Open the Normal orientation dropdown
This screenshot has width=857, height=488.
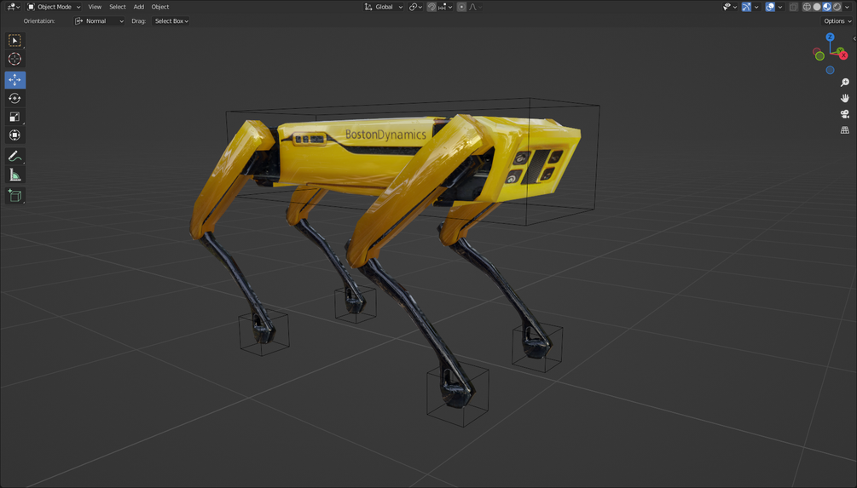click(x=99, y=21)
